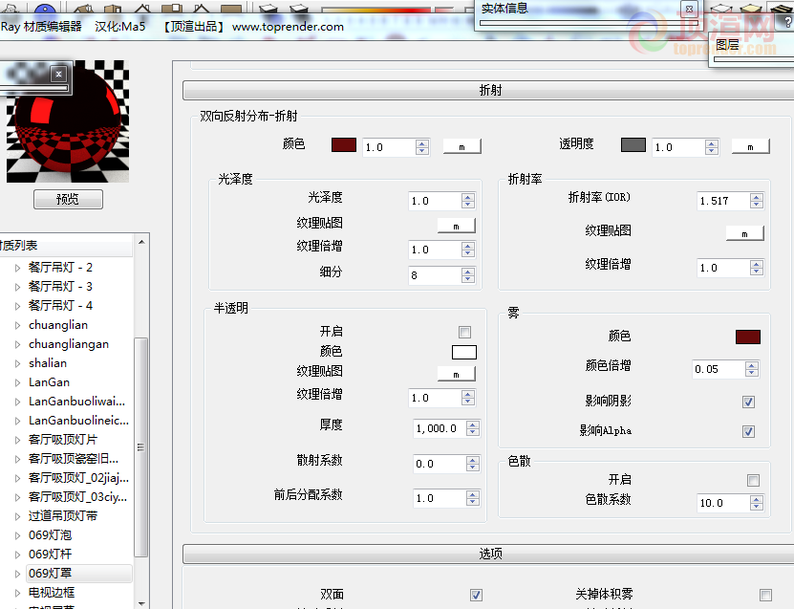Viewport: 794px width, 609px height.
Task: Click the refraction color texture m button
Action: [461, 147]
